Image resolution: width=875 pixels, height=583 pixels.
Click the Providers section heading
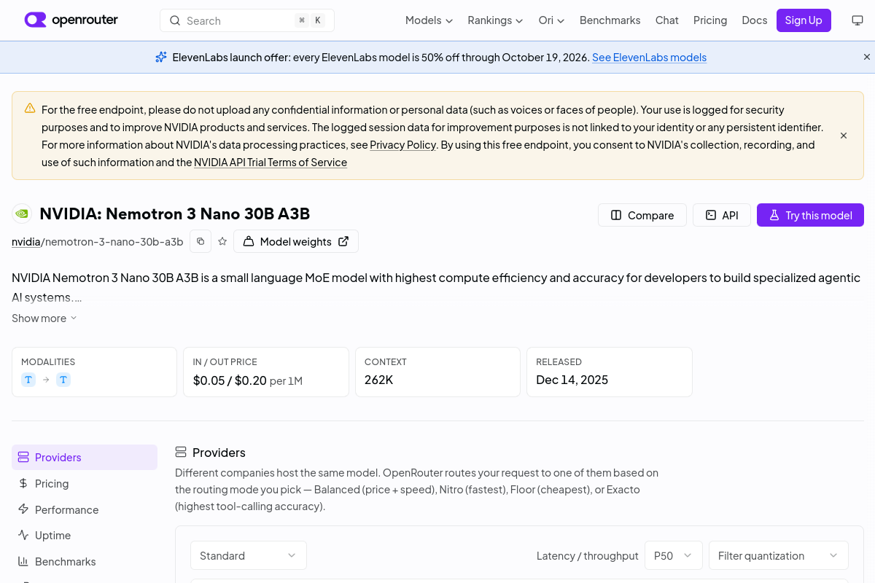click(x=219, y=453)
